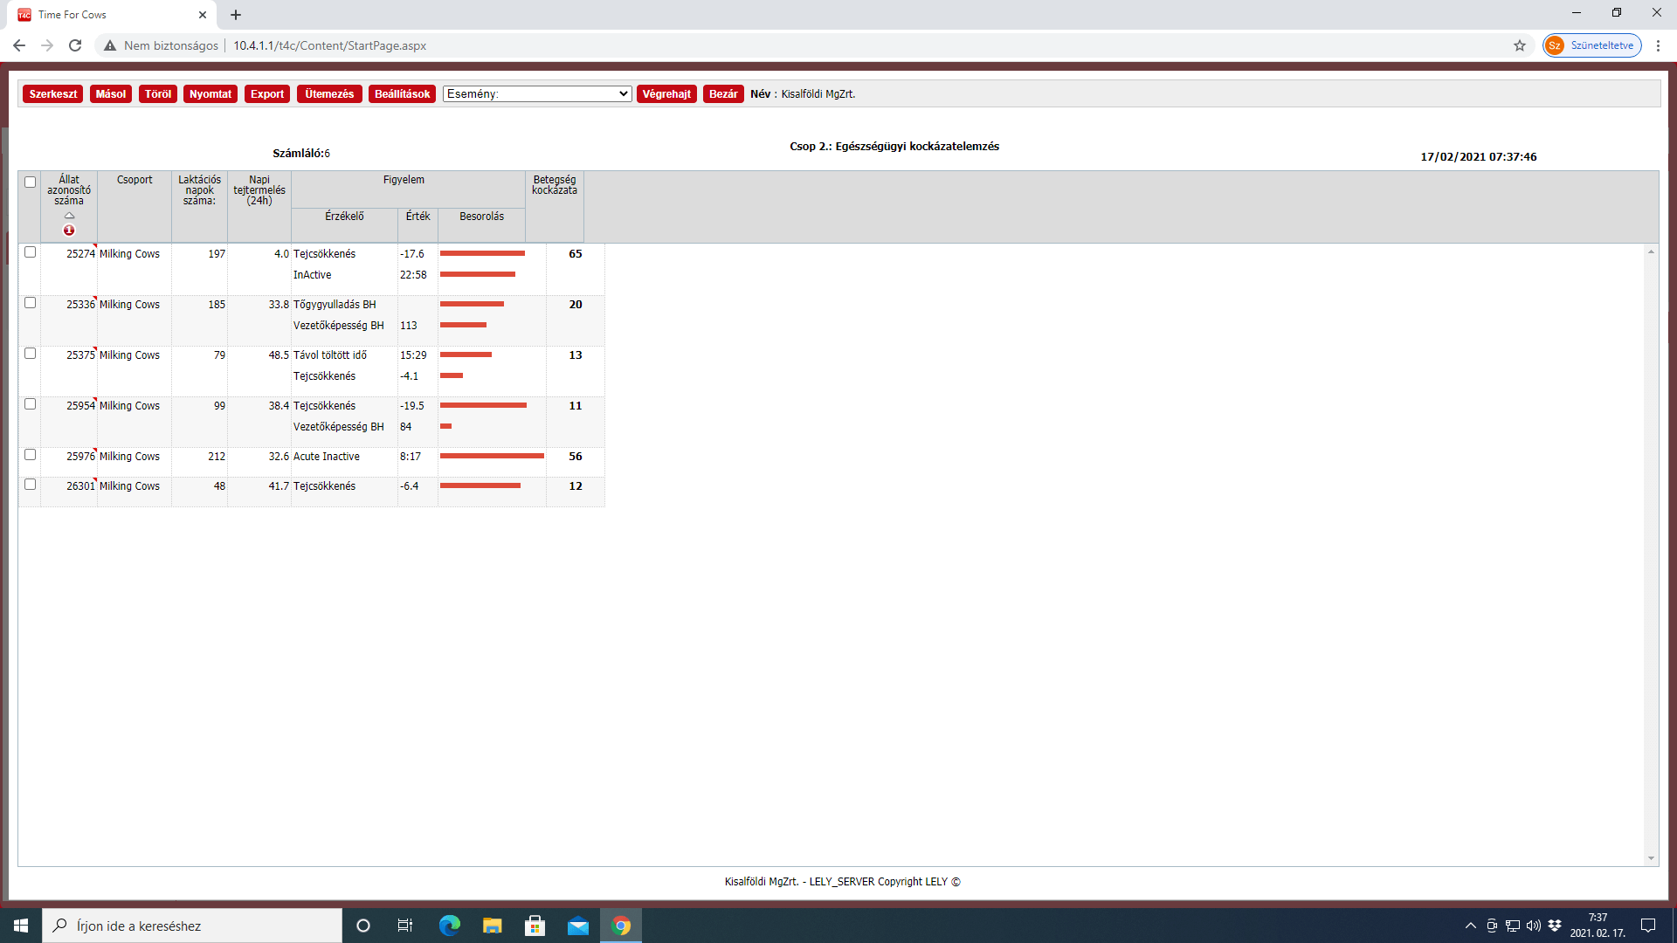Show hidden system tray icons
Viewport: 1677px width, 943px height.
click(x=1471, y=926)
